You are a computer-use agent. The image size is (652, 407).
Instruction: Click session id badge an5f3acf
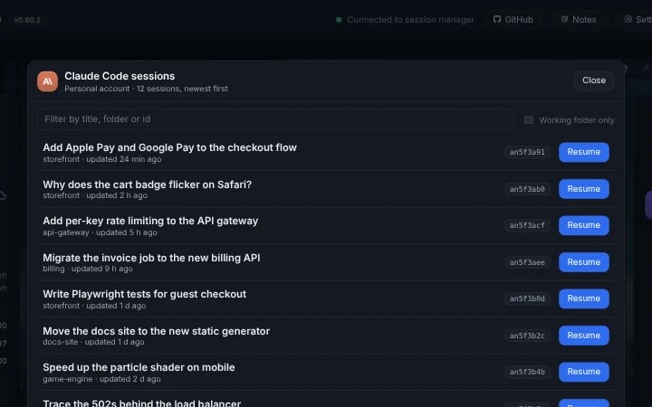click(x=527, y=225)
